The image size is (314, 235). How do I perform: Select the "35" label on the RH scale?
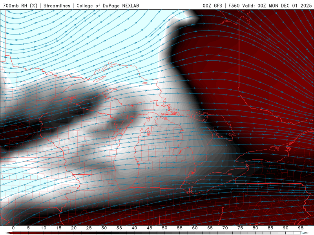coord(119,228)
